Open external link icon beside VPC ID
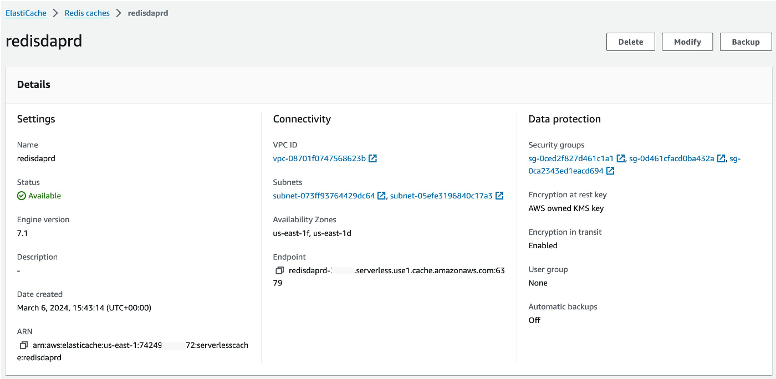This screenshot has width=776, height=379. coord(373,158)
